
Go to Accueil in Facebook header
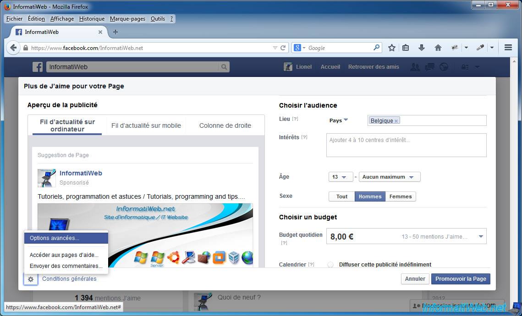[330, 67]
